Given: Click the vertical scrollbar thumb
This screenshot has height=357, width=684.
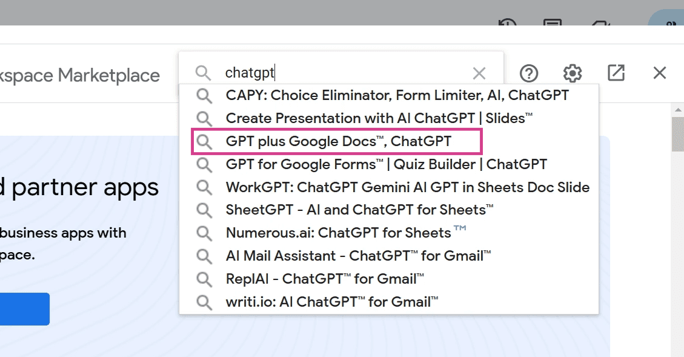Looking at the screenshot, I should pos(677,134).
